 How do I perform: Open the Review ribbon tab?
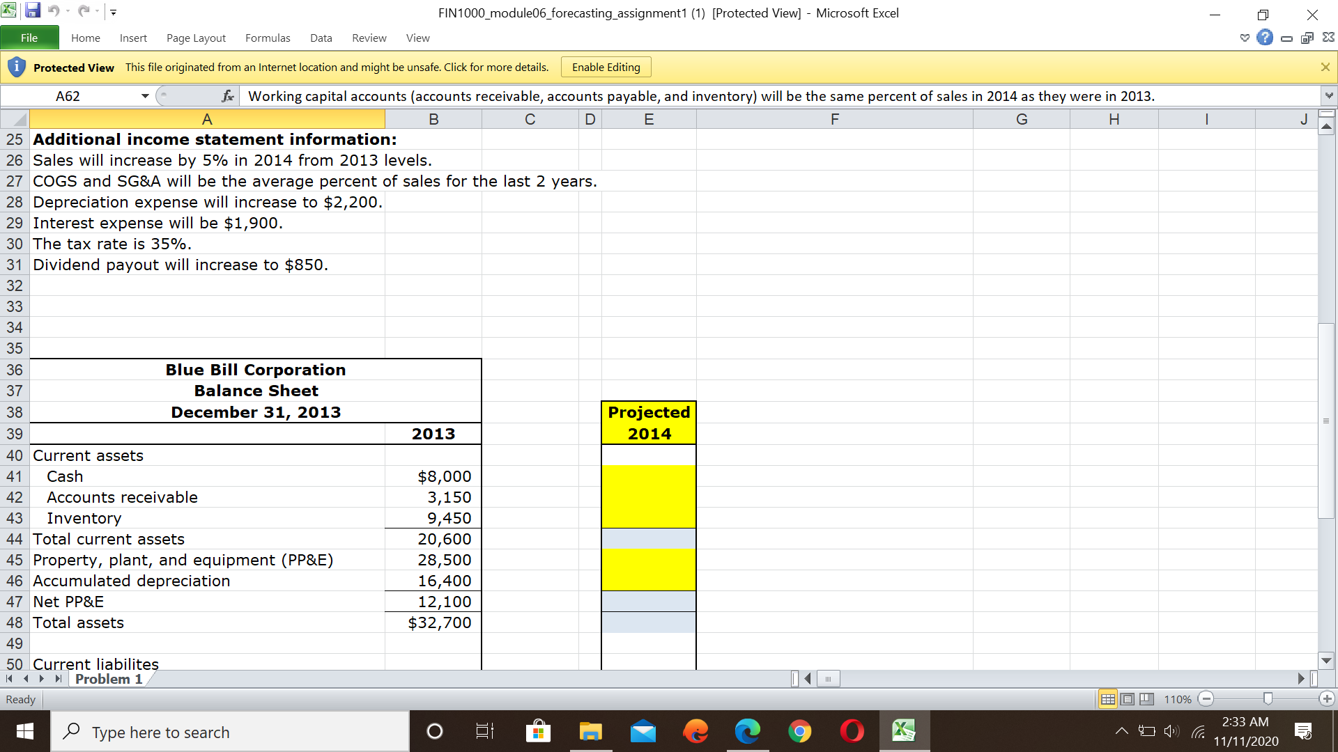(369, 38)
